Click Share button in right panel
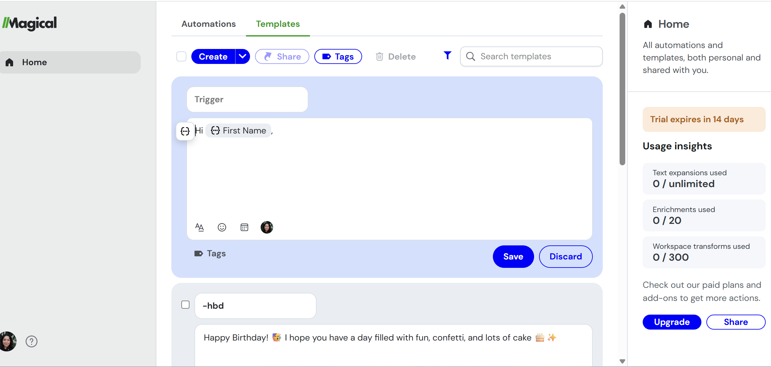The width and height of the screenshot is (771, 367). (736, 322)
